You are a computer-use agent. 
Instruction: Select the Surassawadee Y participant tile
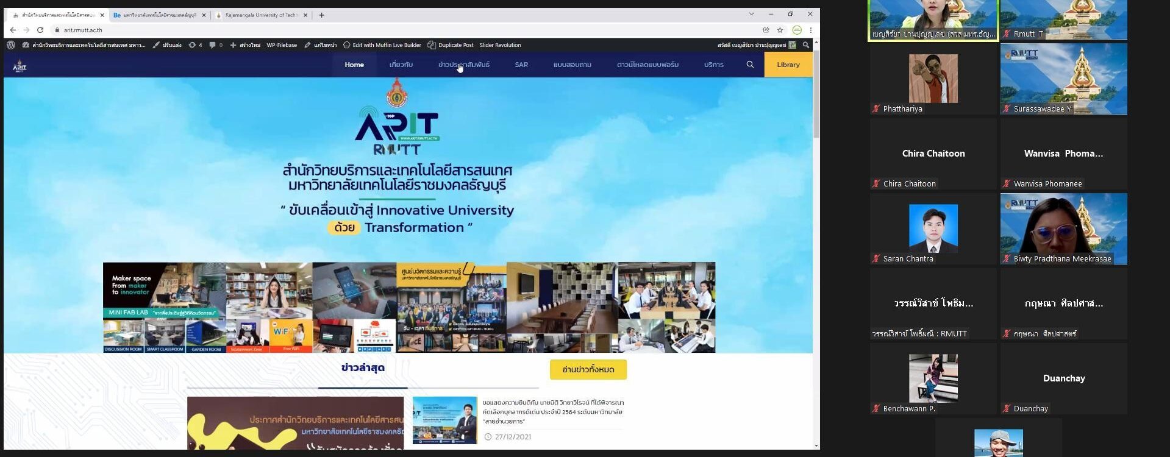tap(1063, 79)
